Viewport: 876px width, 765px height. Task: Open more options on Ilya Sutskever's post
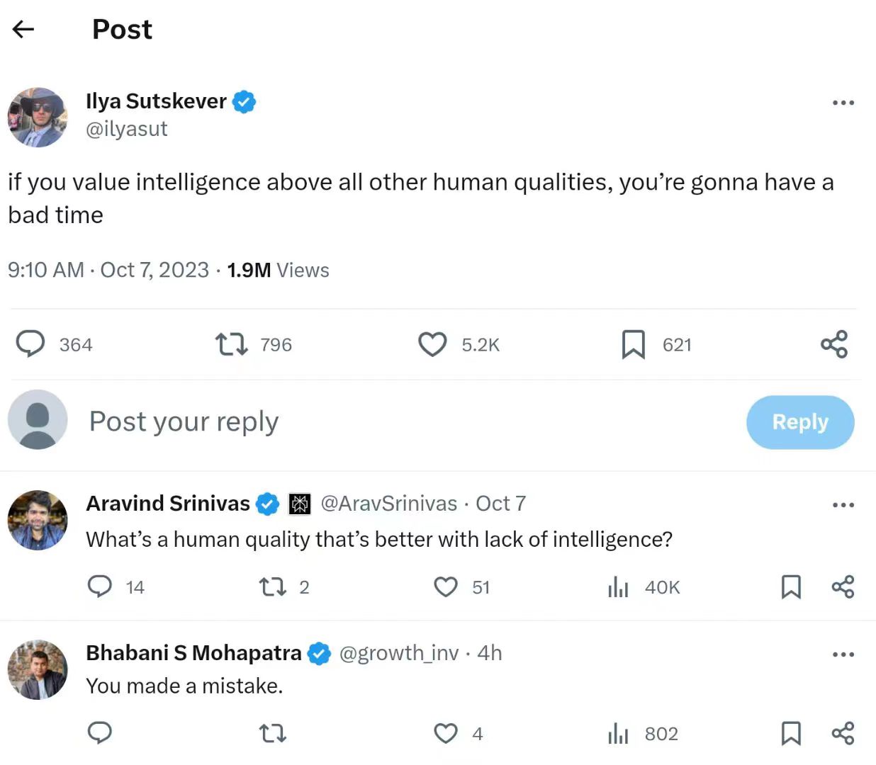(843, 103)
